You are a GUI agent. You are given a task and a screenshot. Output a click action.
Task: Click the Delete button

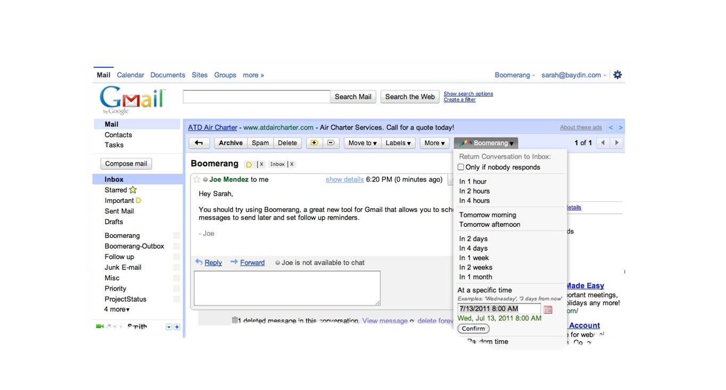click(x=287, y=143)
